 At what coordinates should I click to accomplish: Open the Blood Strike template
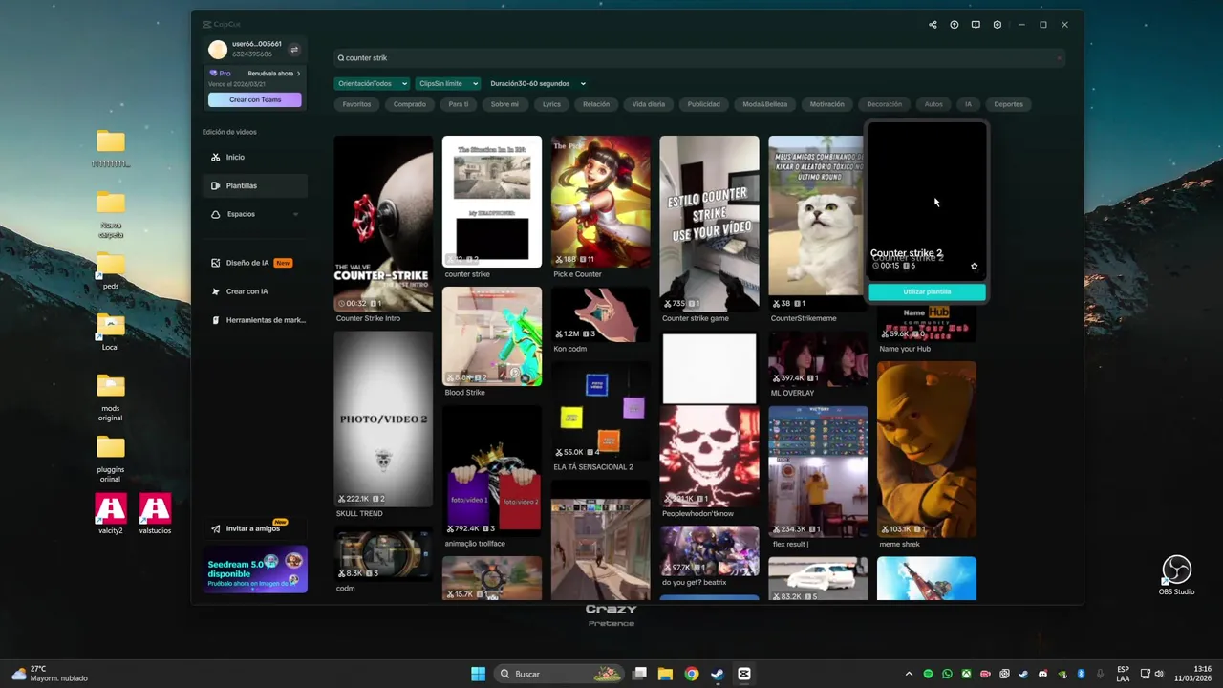click(x=492, y=336)
